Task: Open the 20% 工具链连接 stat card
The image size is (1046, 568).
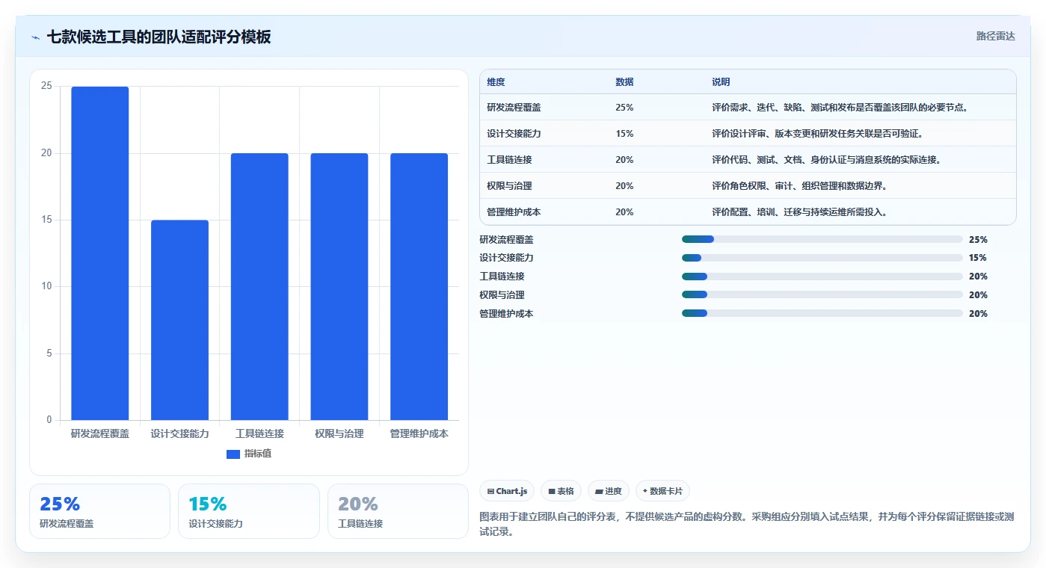Action: tap(398, 511)
